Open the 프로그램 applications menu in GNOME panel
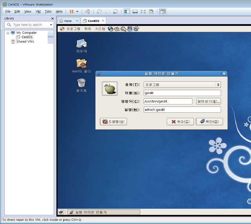Image resolution: width=251 pixels, height=224 pixels. (x=70, y=29)
